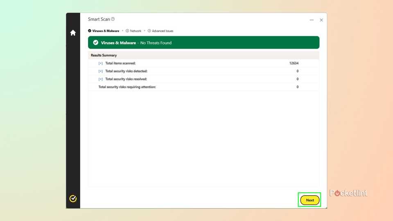Open Smart Scan help question mark
Image resolution: width=393 pixels, height=221 pixels.
pos(113,19)
